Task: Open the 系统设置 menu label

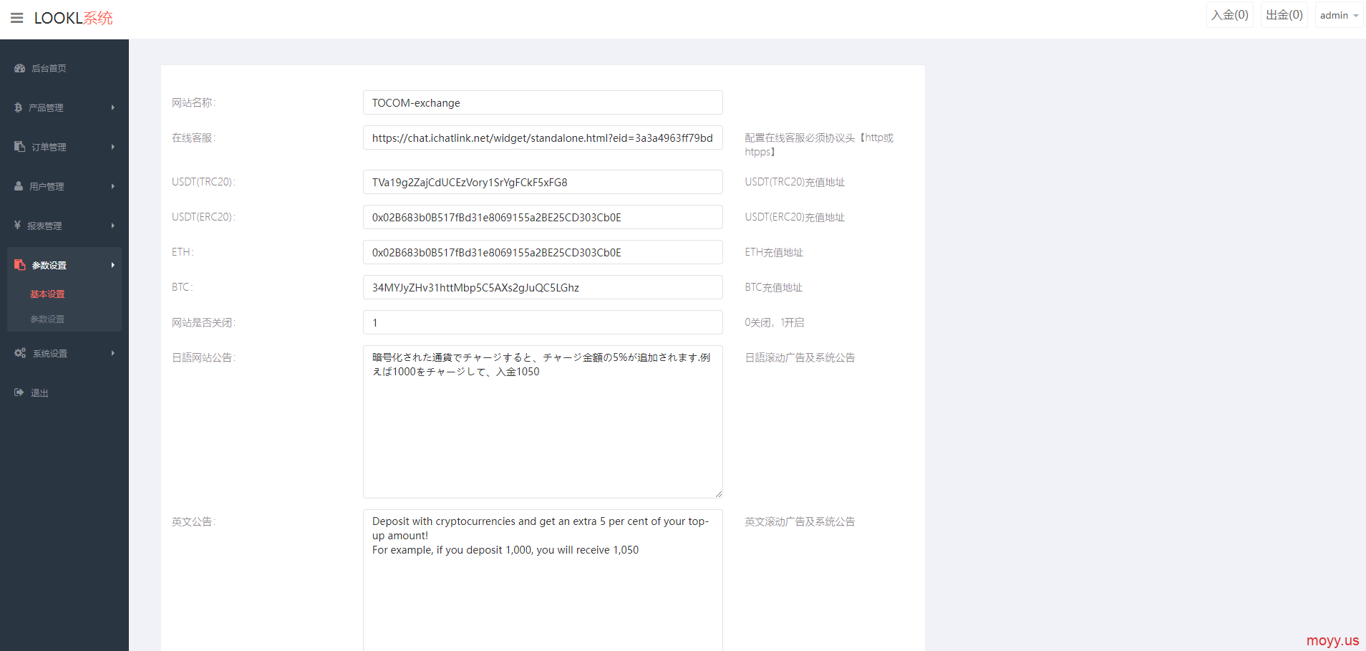Action: pyautogui.click(x=50, y=353)
